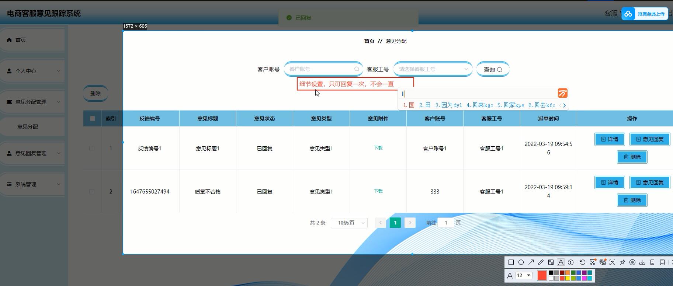
Task: Delete the 质量不合格 row
Action: [x=632, y=200]
